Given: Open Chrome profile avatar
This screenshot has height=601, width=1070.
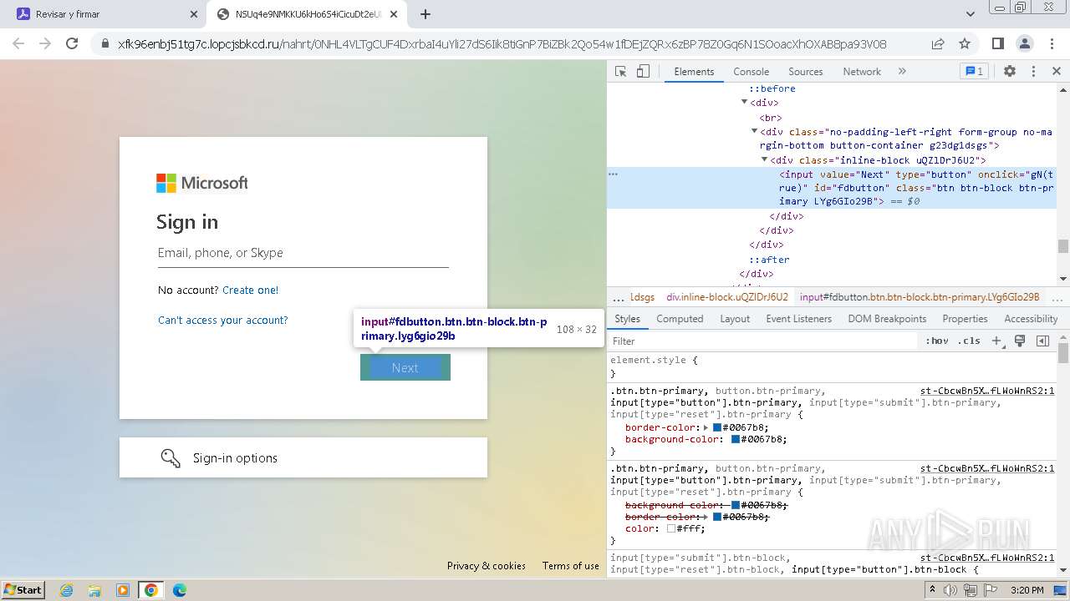Looking at the screenshot, I should tap(1024, 44).
